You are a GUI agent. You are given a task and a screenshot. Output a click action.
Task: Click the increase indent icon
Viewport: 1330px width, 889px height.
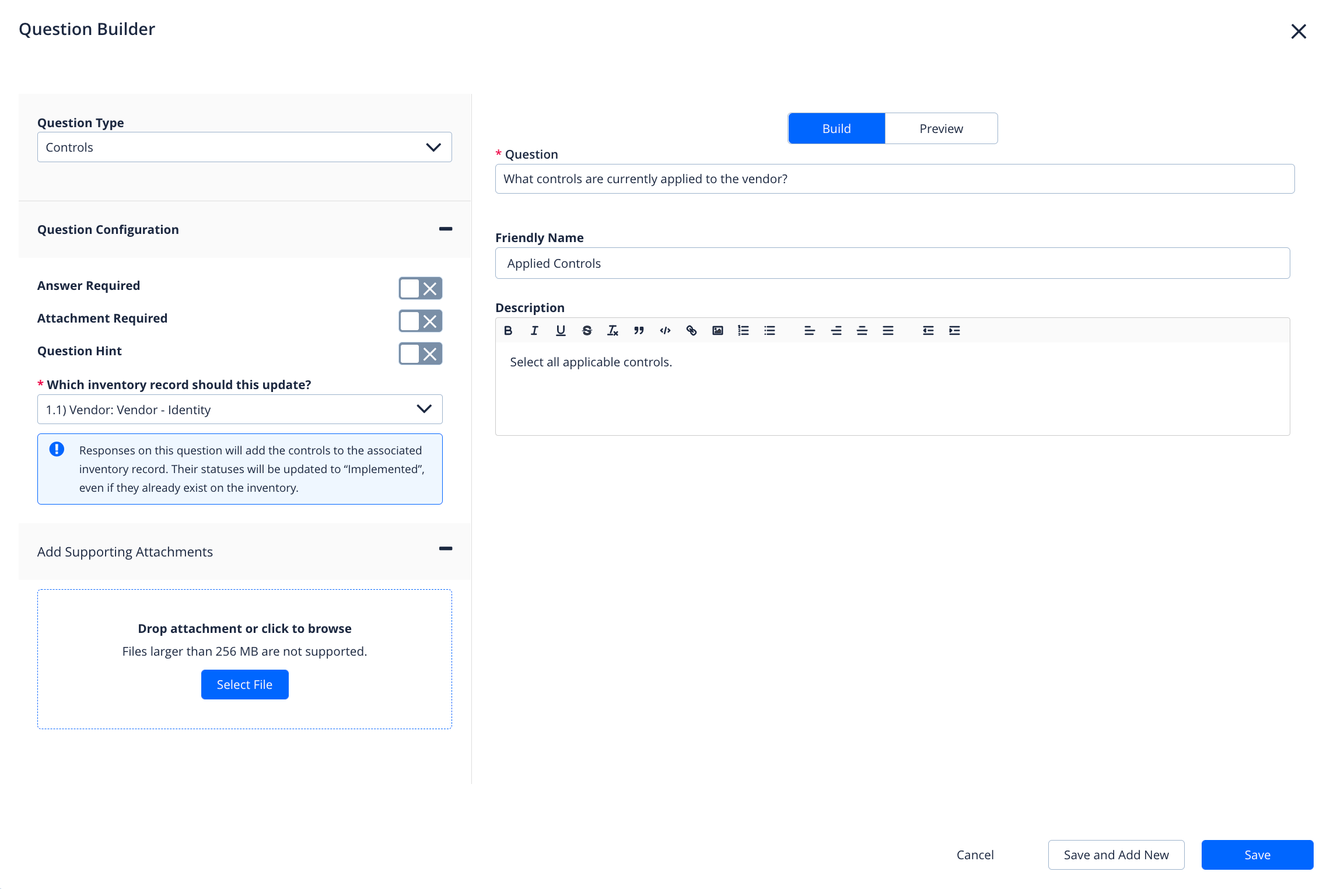coord(954,331)
